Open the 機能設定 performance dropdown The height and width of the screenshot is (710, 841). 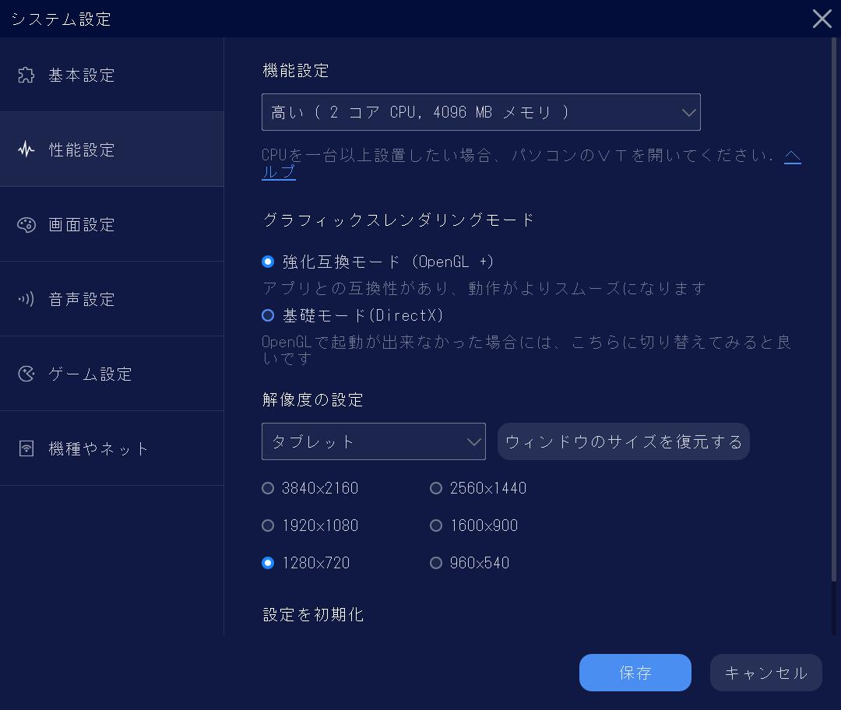click(x=480, y=111)
